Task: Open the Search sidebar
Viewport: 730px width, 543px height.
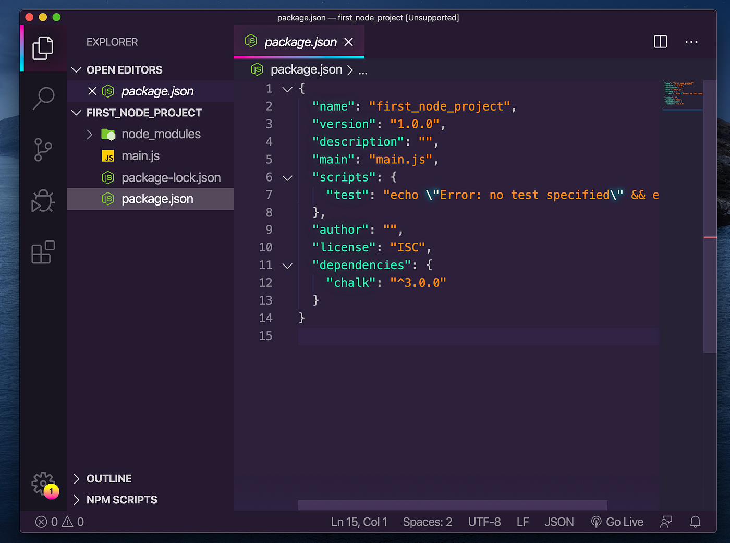Action: (43, 98)
